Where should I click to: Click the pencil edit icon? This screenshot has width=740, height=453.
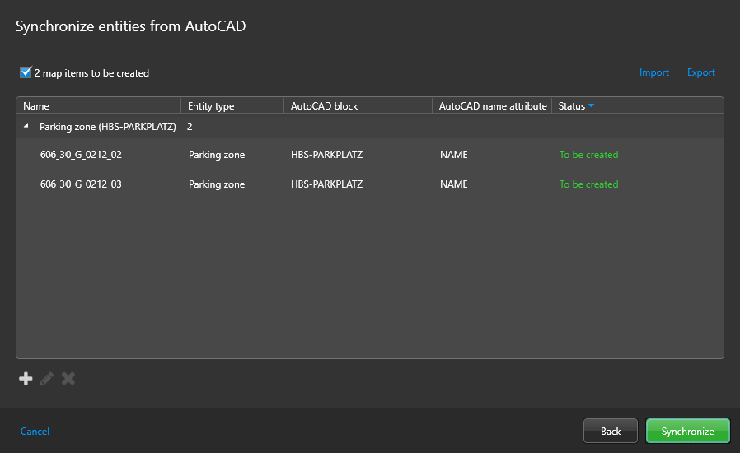[47, 379]
